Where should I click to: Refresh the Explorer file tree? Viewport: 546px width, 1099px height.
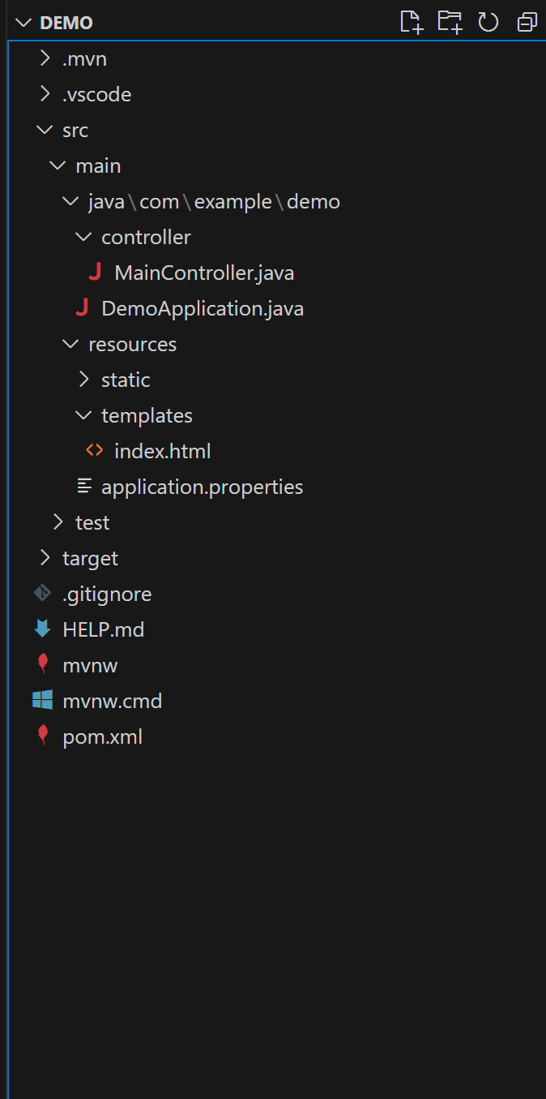click(x=488, y=22)
